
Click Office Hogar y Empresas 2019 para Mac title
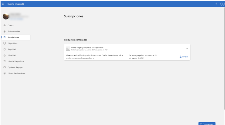[x=87, y=48]
